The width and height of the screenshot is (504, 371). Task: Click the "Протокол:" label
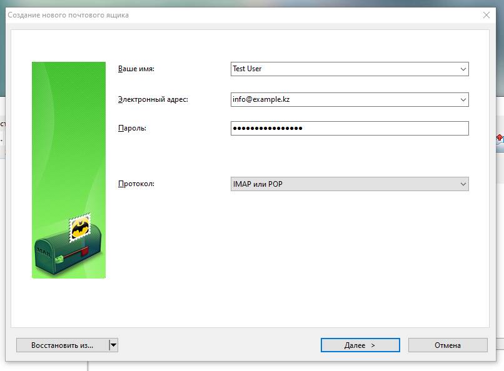point(136,184)
